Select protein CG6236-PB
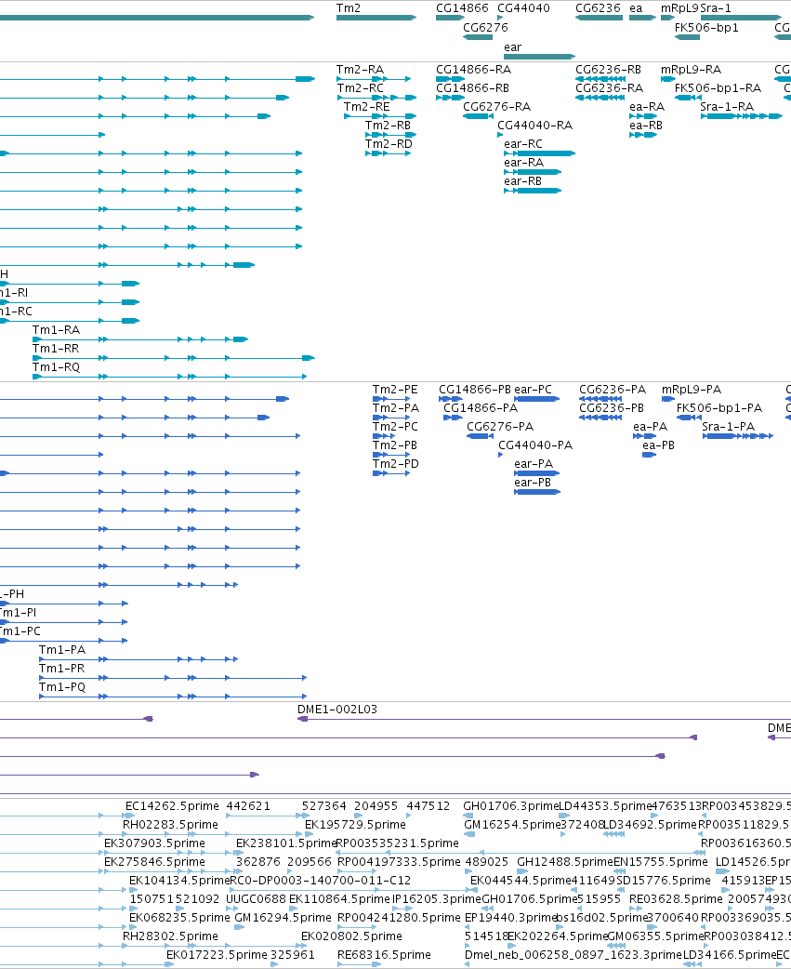This screenshot has height=969, width=791. 600,418
